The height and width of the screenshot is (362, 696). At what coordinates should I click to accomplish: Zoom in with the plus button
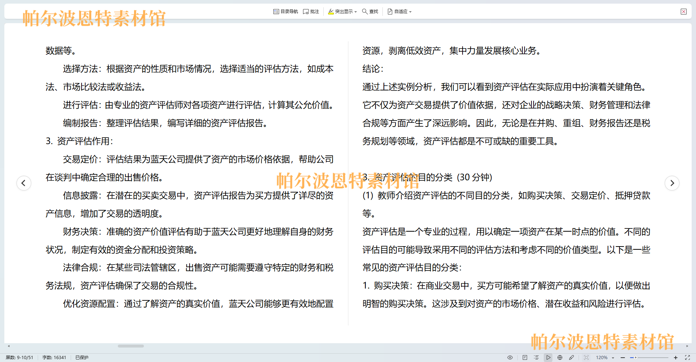676,357
